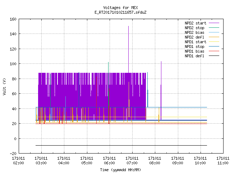This screenshot has width=230, height=173.
Task: Click the 'NPD2 stop' legend label
Action: pyautogui.click(x=194, y=28)
